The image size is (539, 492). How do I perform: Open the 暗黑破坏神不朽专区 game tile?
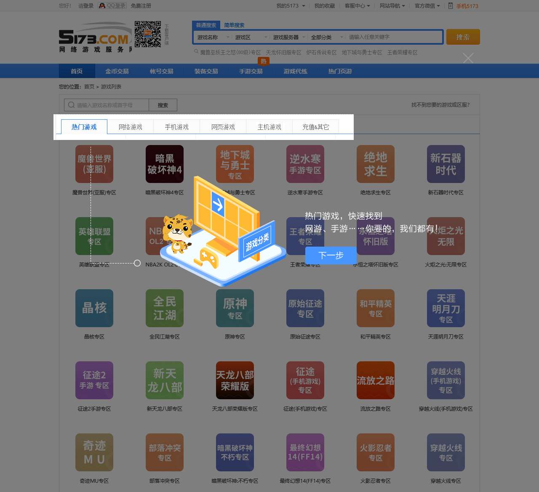click(235, 452)
